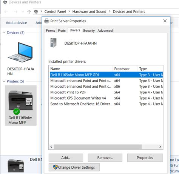Open the Security tab
Image resolution: width=179 pixels, height=174 pixels.
point(89,31)
